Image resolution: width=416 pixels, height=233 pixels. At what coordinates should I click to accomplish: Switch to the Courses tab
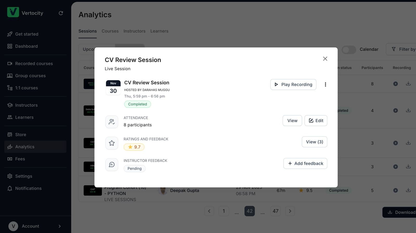click(x=110, y=31)
